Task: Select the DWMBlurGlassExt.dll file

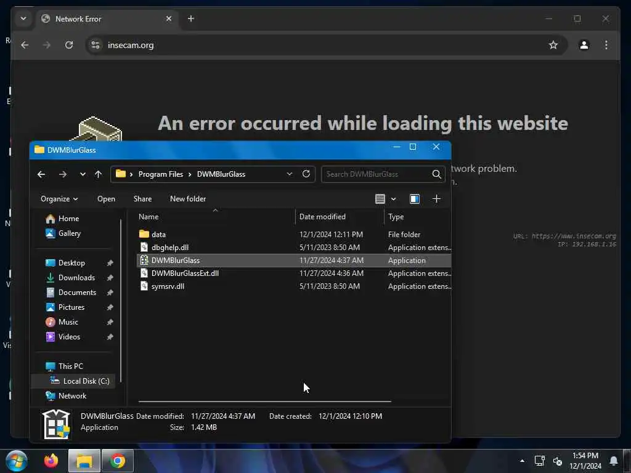Action: (x=294, y=273)
